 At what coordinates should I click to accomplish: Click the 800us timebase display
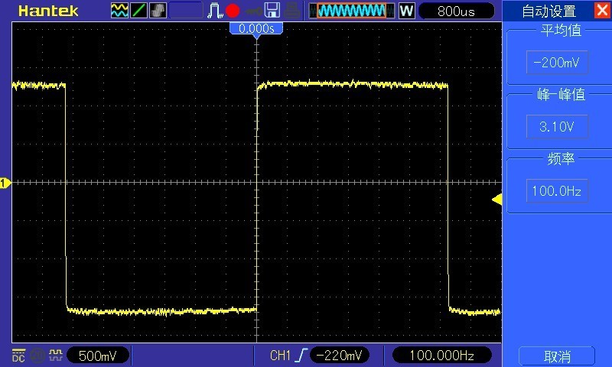tap(457, 11)
